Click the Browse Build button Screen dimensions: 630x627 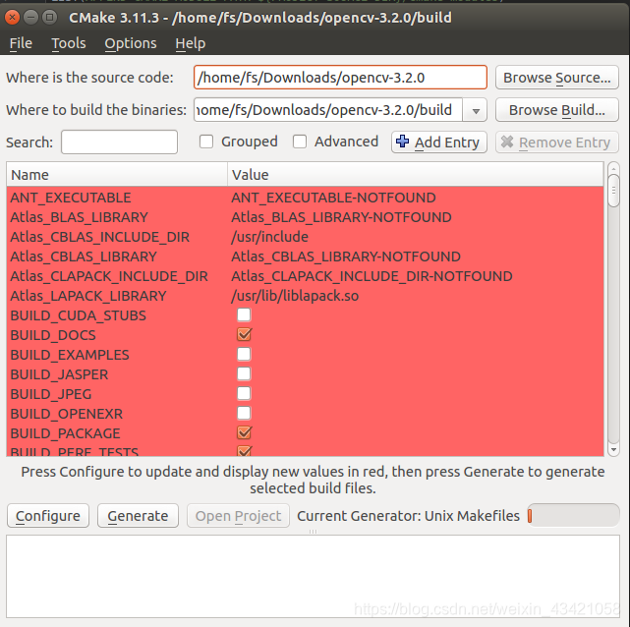[557, 110]
